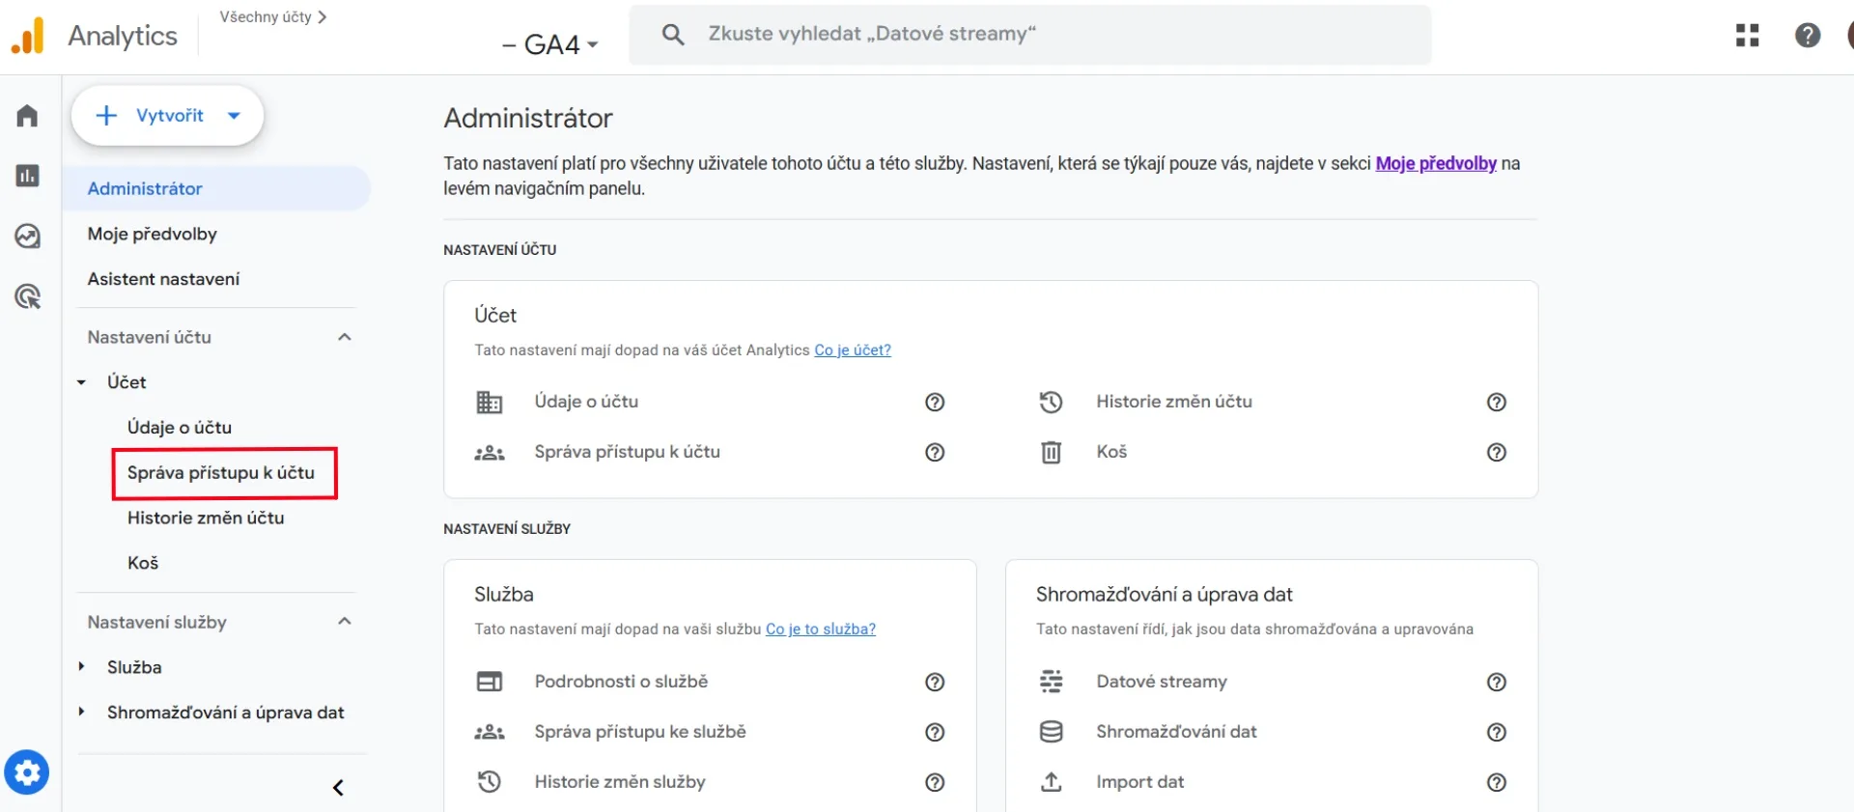Click the Analytics logo
The width and height of the screenshot is (1854, 812).
[x=28, y=36]
